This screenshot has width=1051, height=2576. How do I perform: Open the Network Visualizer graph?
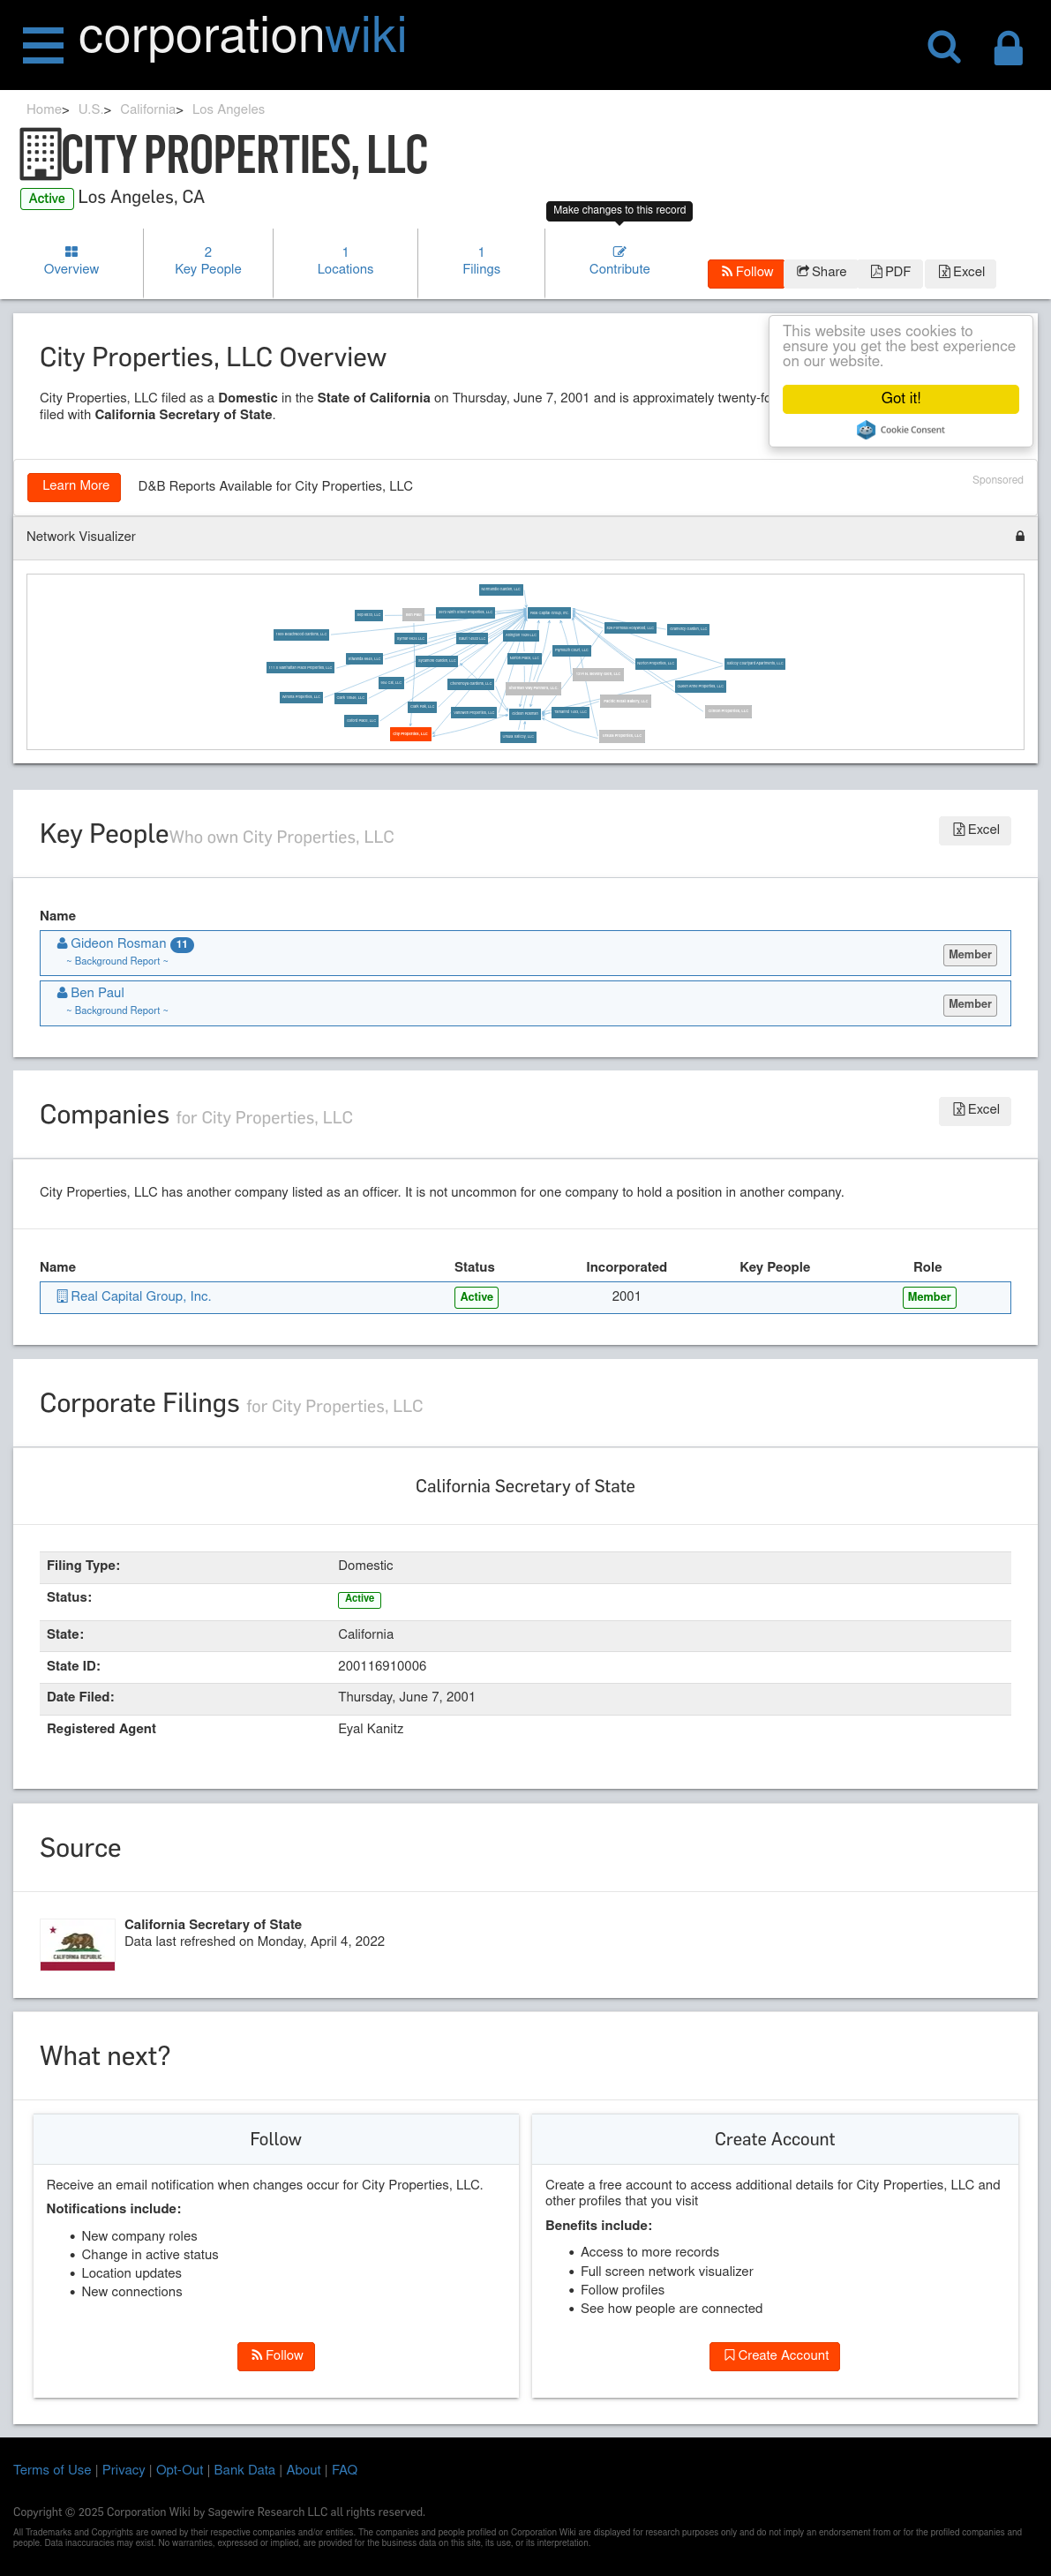525,662
